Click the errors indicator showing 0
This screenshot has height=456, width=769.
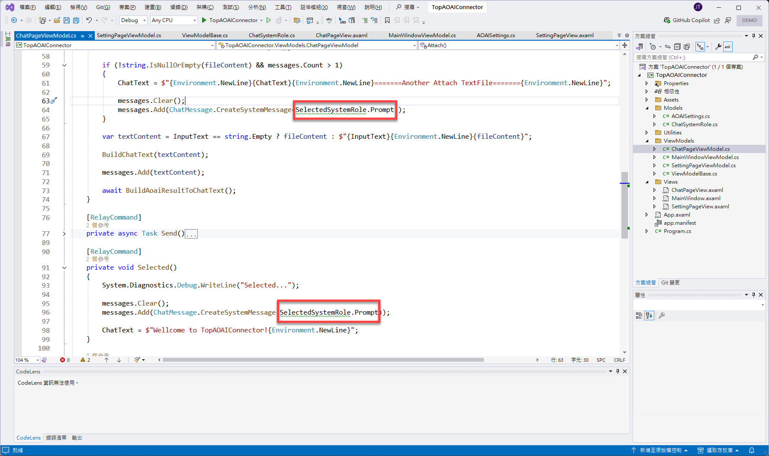coord(65,360)
